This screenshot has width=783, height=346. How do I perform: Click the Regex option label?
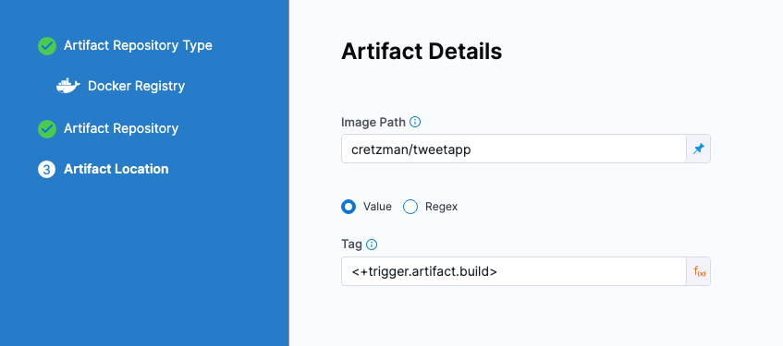(442, 207)
